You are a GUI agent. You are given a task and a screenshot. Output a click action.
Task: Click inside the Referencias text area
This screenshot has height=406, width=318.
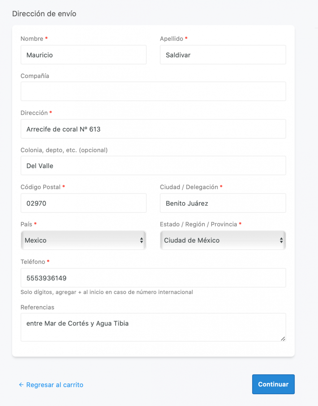(x=153, y=327)
